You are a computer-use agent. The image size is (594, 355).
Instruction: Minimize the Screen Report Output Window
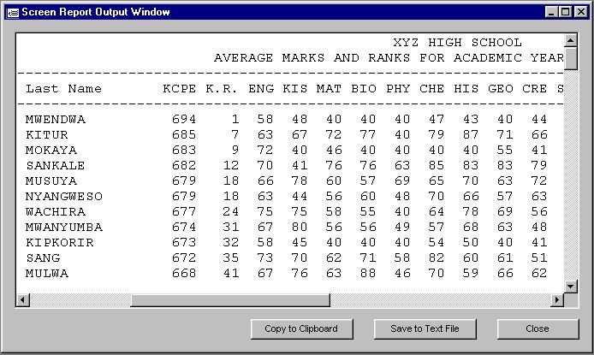point(552,12)
